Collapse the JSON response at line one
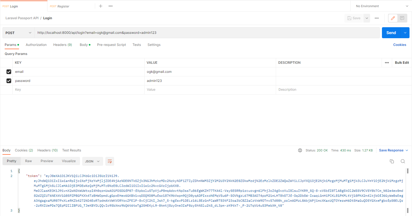 (x=19, y=171)
